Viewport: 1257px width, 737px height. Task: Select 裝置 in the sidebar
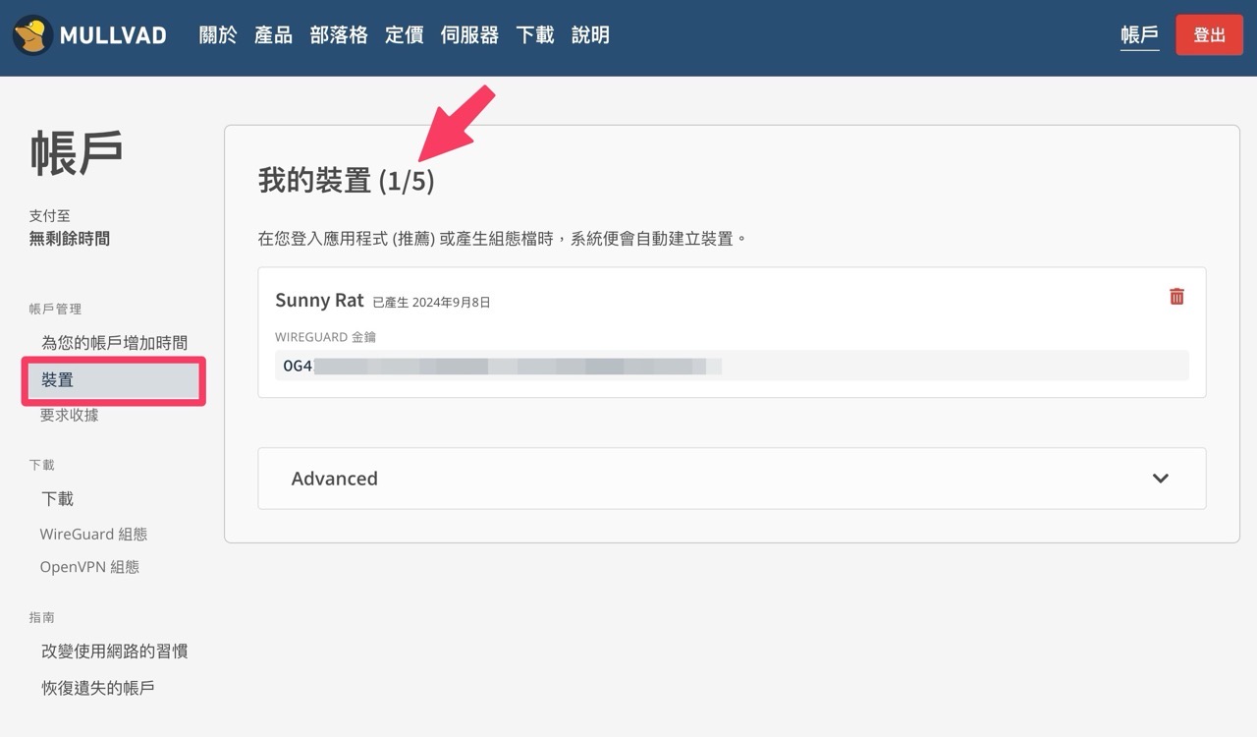114,380
